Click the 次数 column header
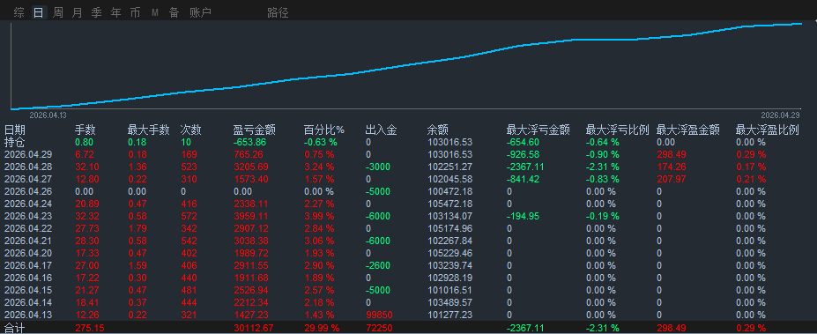Viewport: 817px width, 334px height. (191, 130)
